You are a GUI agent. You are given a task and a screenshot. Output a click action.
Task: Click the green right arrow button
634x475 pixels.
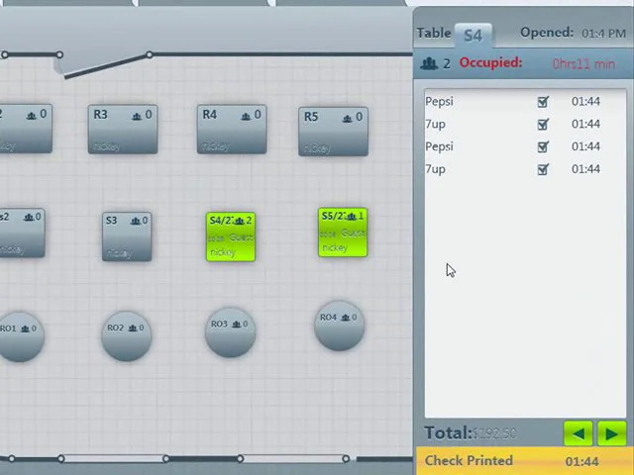tap(612, 433)
